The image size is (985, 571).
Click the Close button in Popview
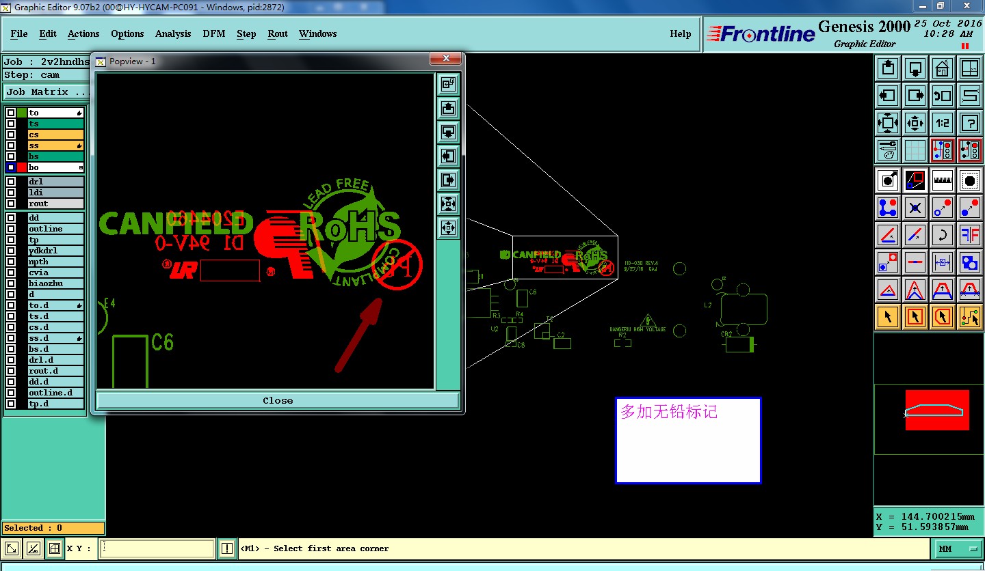click(278, 401)
